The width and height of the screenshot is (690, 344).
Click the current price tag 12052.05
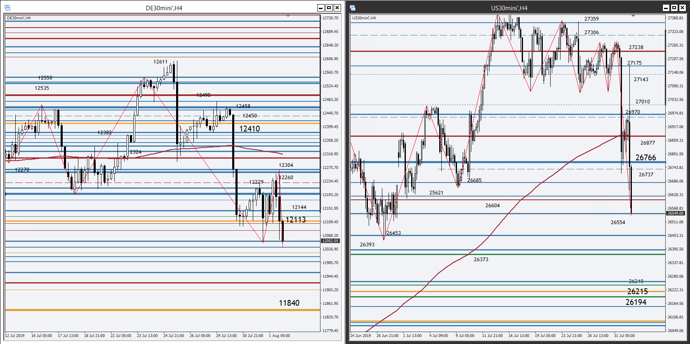point(330,241)
